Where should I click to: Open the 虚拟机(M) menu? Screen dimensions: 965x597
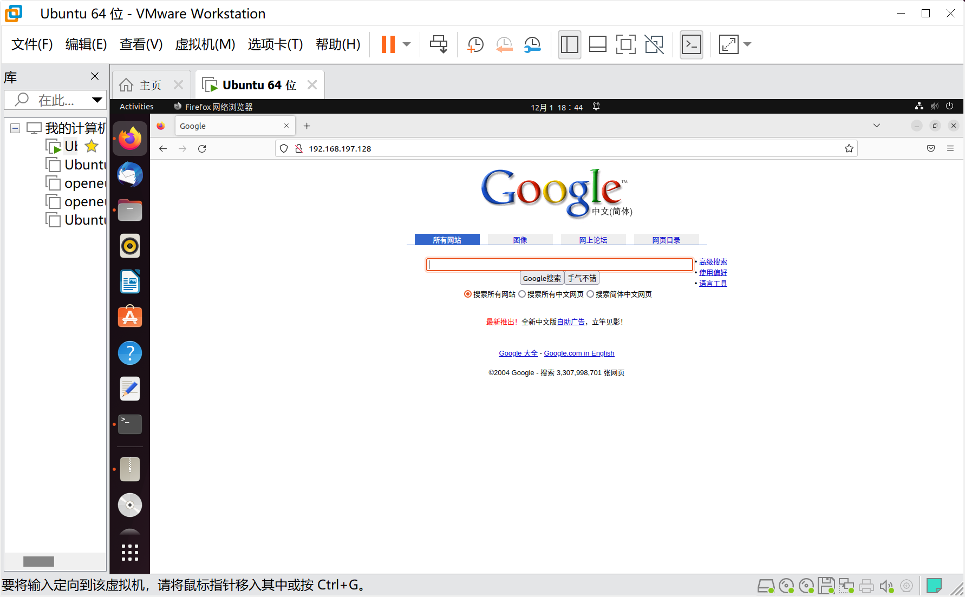click(x=205, y=44)
